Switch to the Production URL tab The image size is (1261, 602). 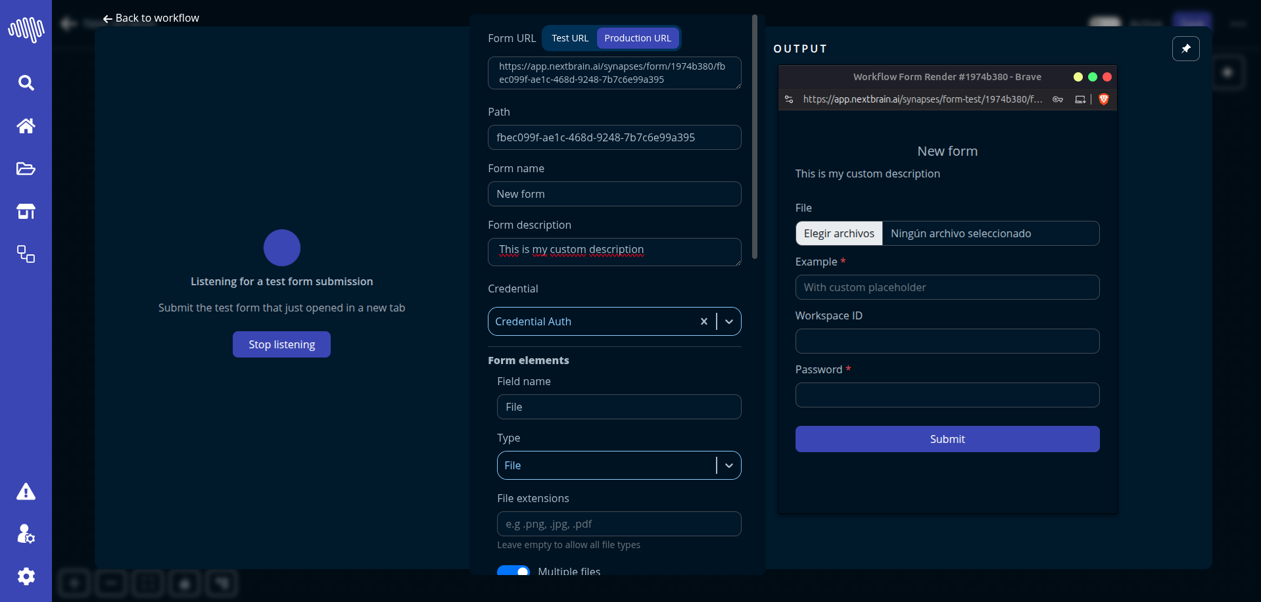[x=637, y=38]
